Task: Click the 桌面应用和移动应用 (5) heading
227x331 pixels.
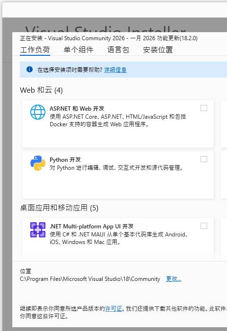Action: coord(59,208)
